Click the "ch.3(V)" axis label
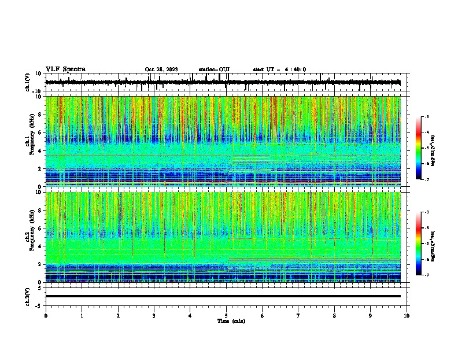 click(x=27, y=297)
